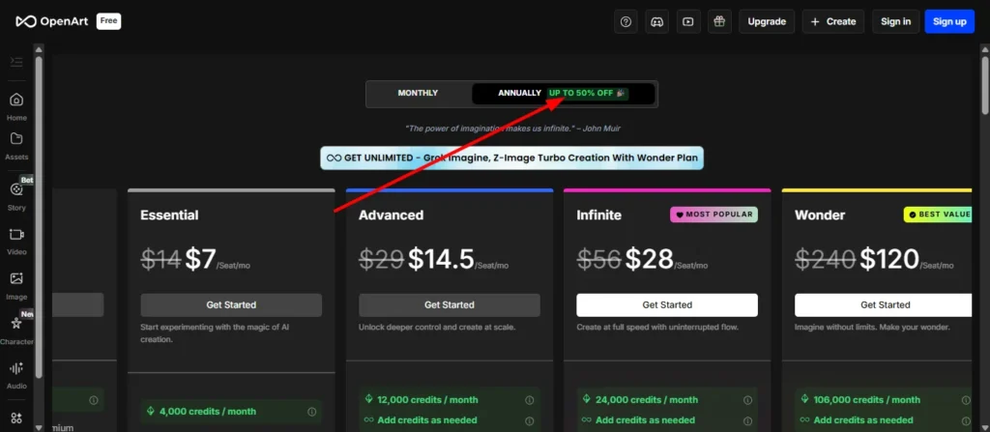Open Video in sidebar

tap(16, 242)
